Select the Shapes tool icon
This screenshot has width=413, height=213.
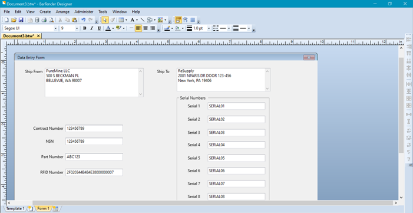point(150,20)
